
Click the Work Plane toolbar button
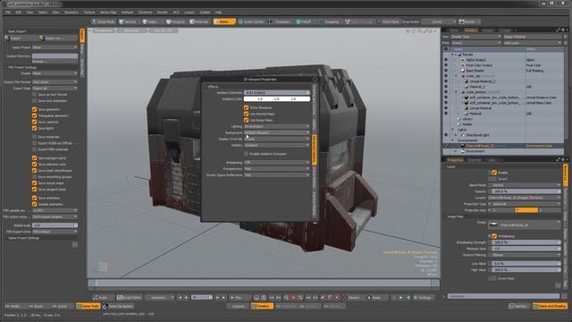[388, 21]
